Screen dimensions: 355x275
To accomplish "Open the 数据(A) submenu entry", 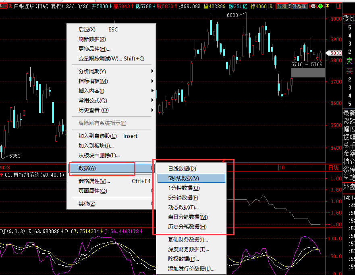I will [x=111, y=168].
